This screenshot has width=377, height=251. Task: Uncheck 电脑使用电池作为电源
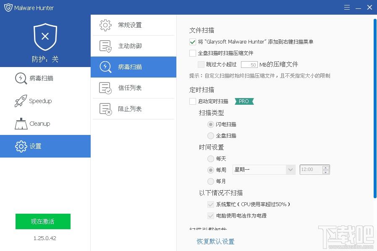(x=210, y=215)
